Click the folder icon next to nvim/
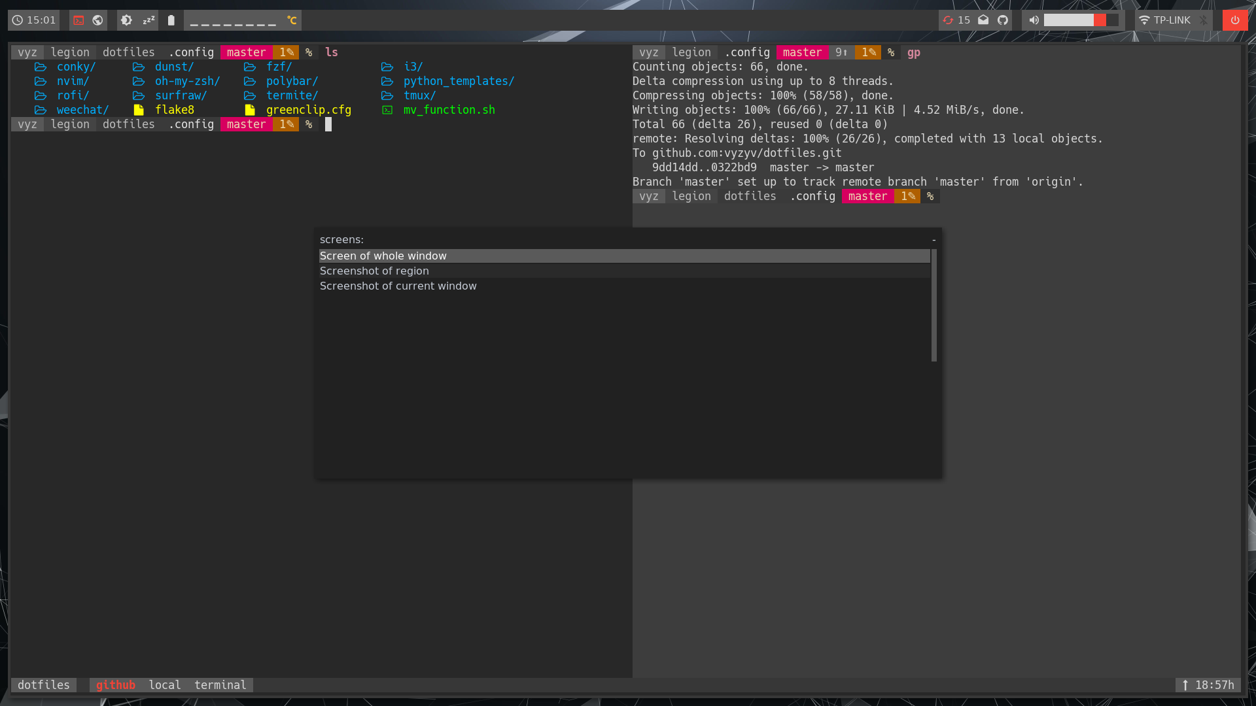Viewport: 1256px width, 706px height. tap(41, 81)
